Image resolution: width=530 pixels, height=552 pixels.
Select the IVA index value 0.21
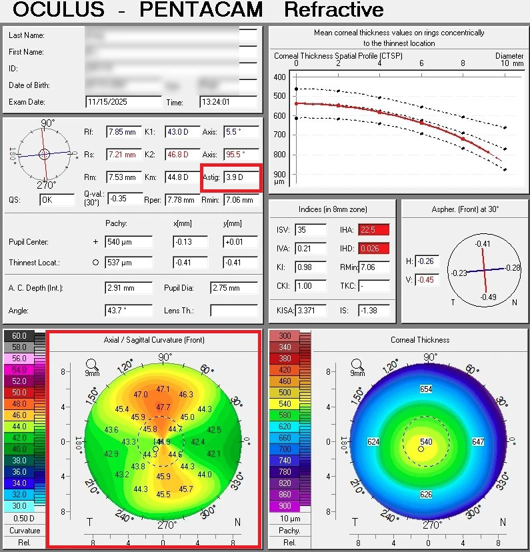click(311, 249)
